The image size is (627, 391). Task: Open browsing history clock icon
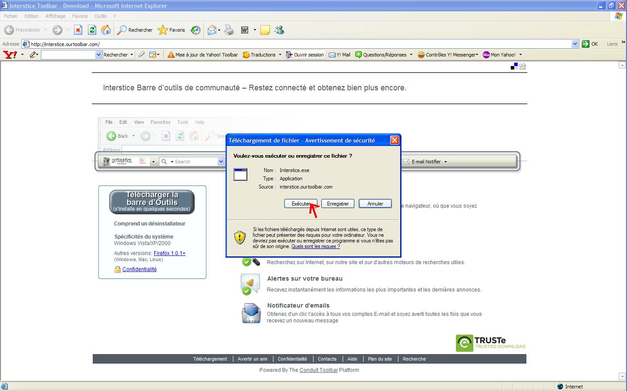[196, 30]
